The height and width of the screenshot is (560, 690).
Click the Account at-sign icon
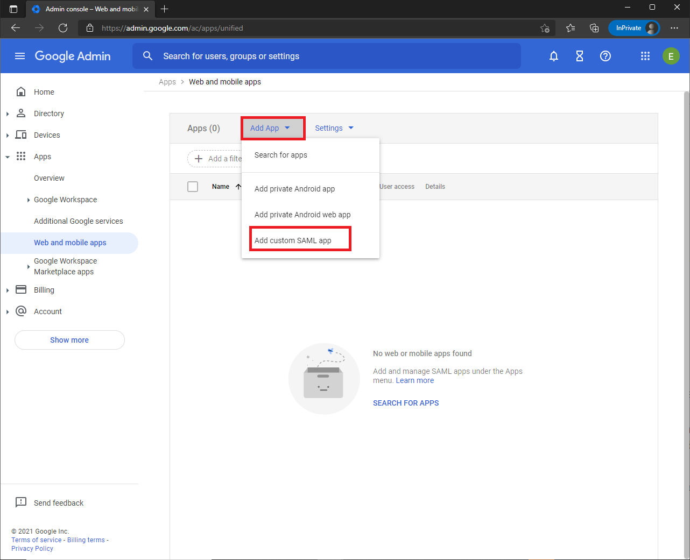tap(21, 311)
